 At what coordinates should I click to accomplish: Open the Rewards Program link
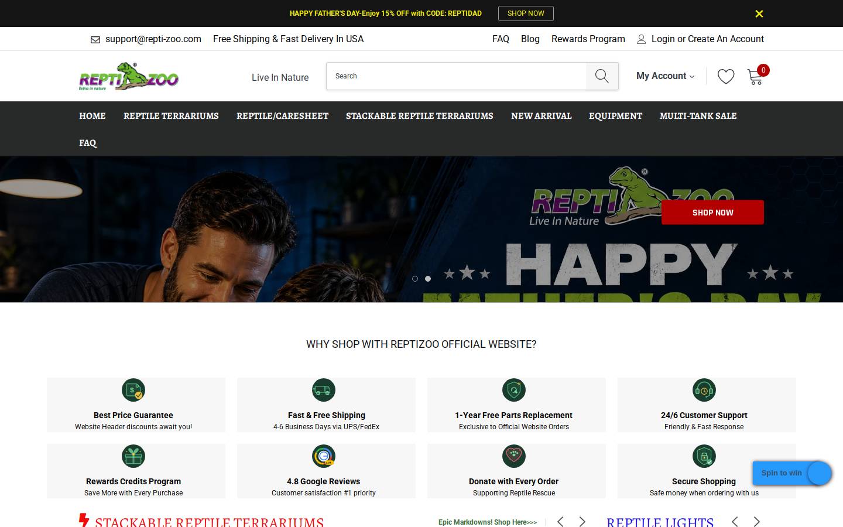coord(588,39)
